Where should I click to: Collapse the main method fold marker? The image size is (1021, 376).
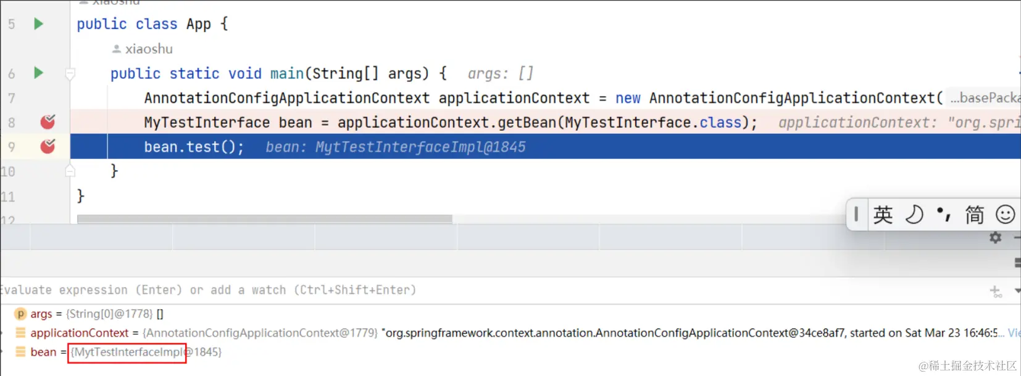[x=70, y=75]
